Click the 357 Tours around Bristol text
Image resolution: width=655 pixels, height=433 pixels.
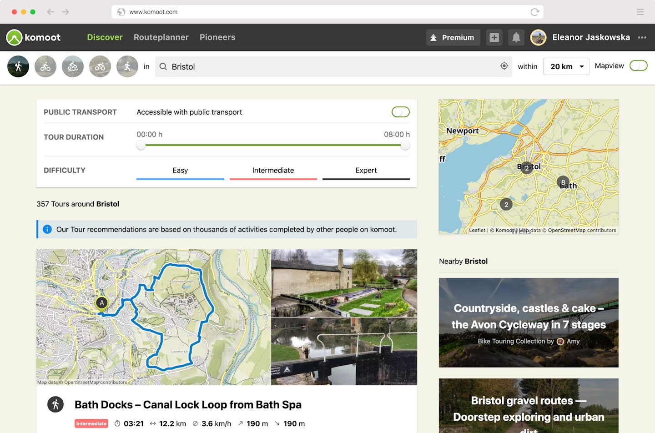tap(78, 204)
